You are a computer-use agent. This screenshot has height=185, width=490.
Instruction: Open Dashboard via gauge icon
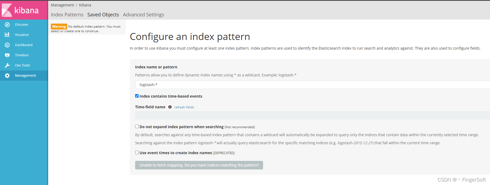tap(7, 45)
